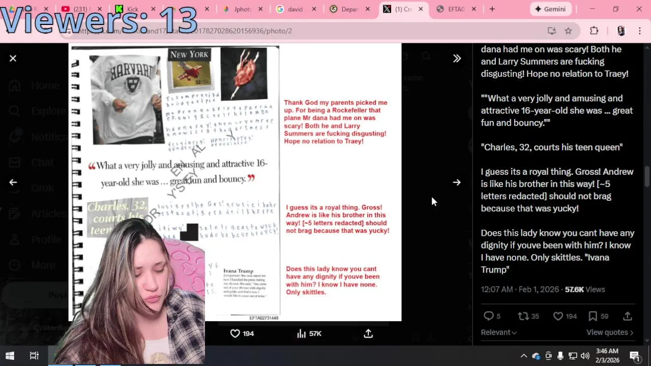Bookmark this page with star icon
Viewport: 651px width, 366px height.
tap(568, 31)
